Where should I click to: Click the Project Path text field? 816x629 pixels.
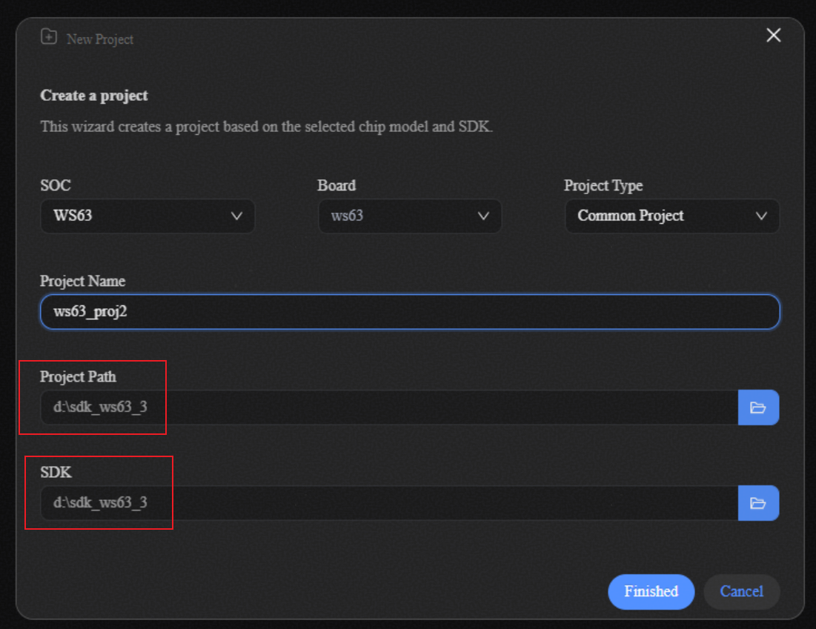point(388,407)
